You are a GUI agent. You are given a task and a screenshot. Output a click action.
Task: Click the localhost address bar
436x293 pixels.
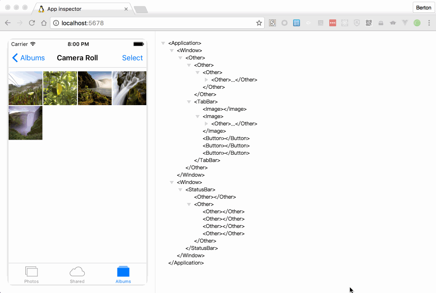(155, 23)
